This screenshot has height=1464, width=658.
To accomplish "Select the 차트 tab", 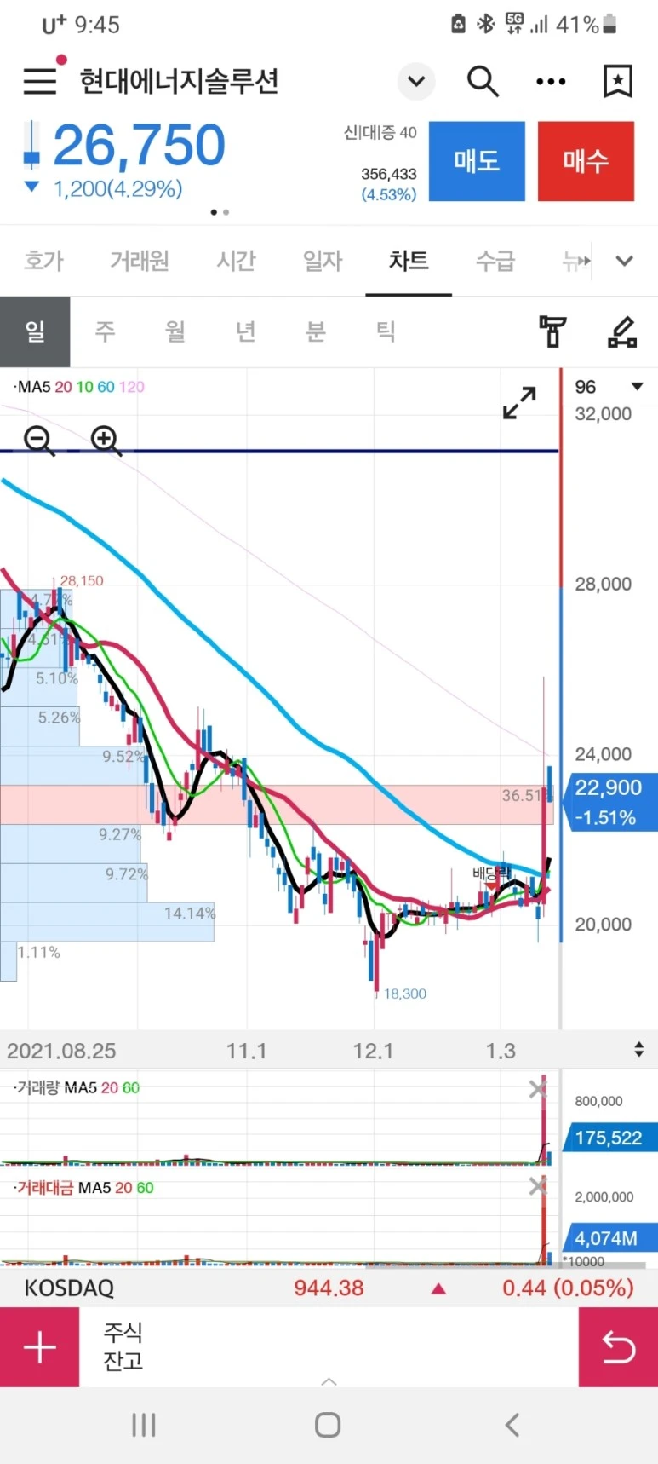I will tap(409, 261).
